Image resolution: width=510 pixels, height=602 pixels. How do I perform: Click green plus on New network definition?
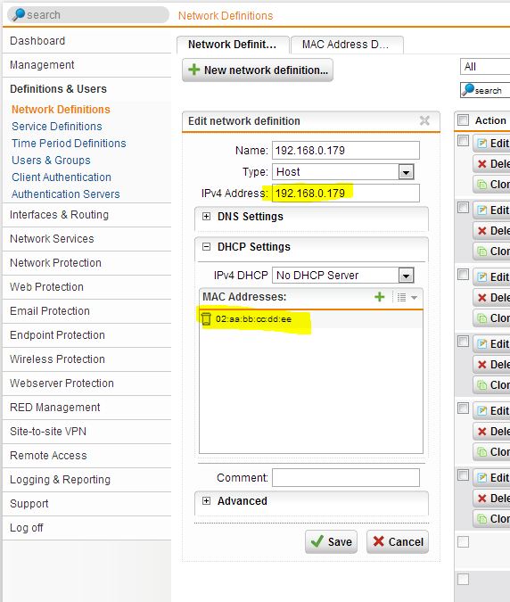(194, 70)
